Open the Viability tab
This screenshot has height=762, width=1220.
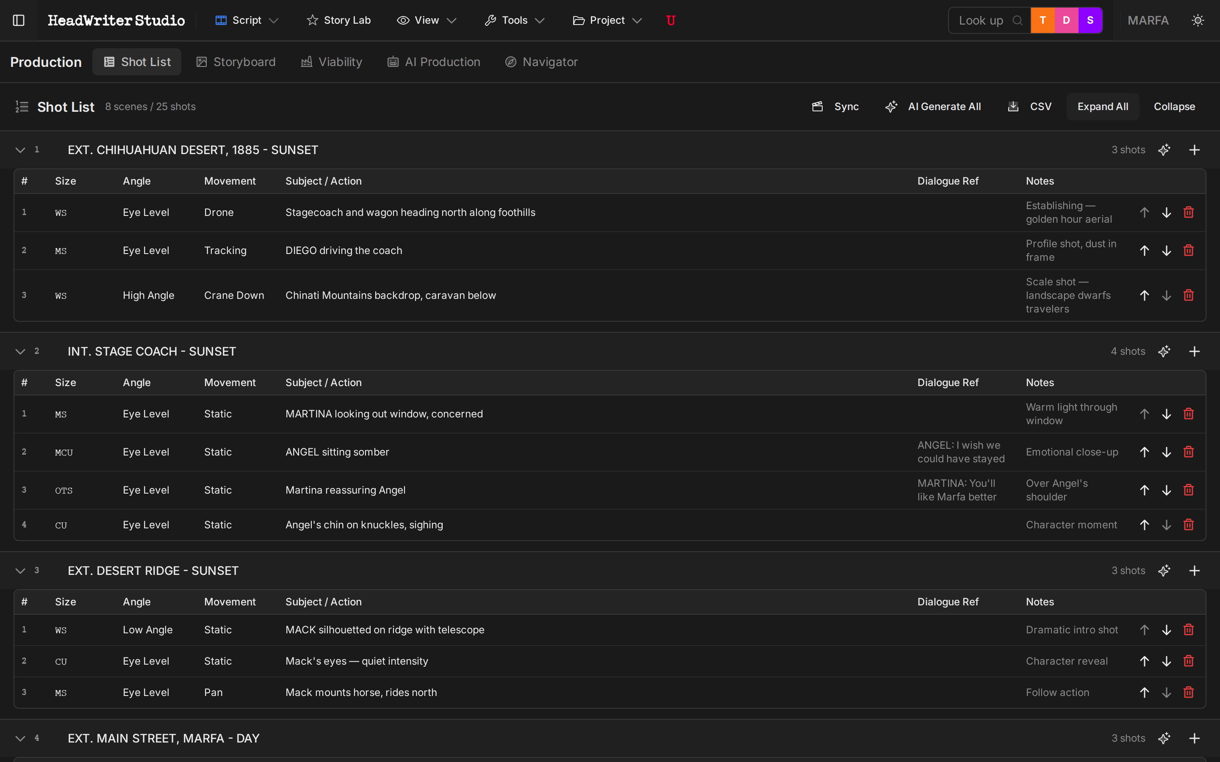tap(332, 62)
